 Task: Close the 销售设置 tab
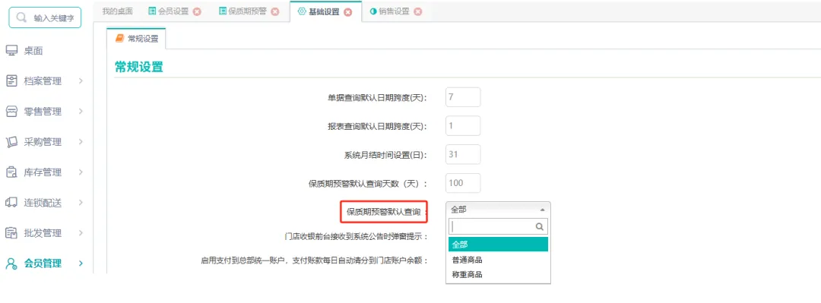[x=418, y=11]
